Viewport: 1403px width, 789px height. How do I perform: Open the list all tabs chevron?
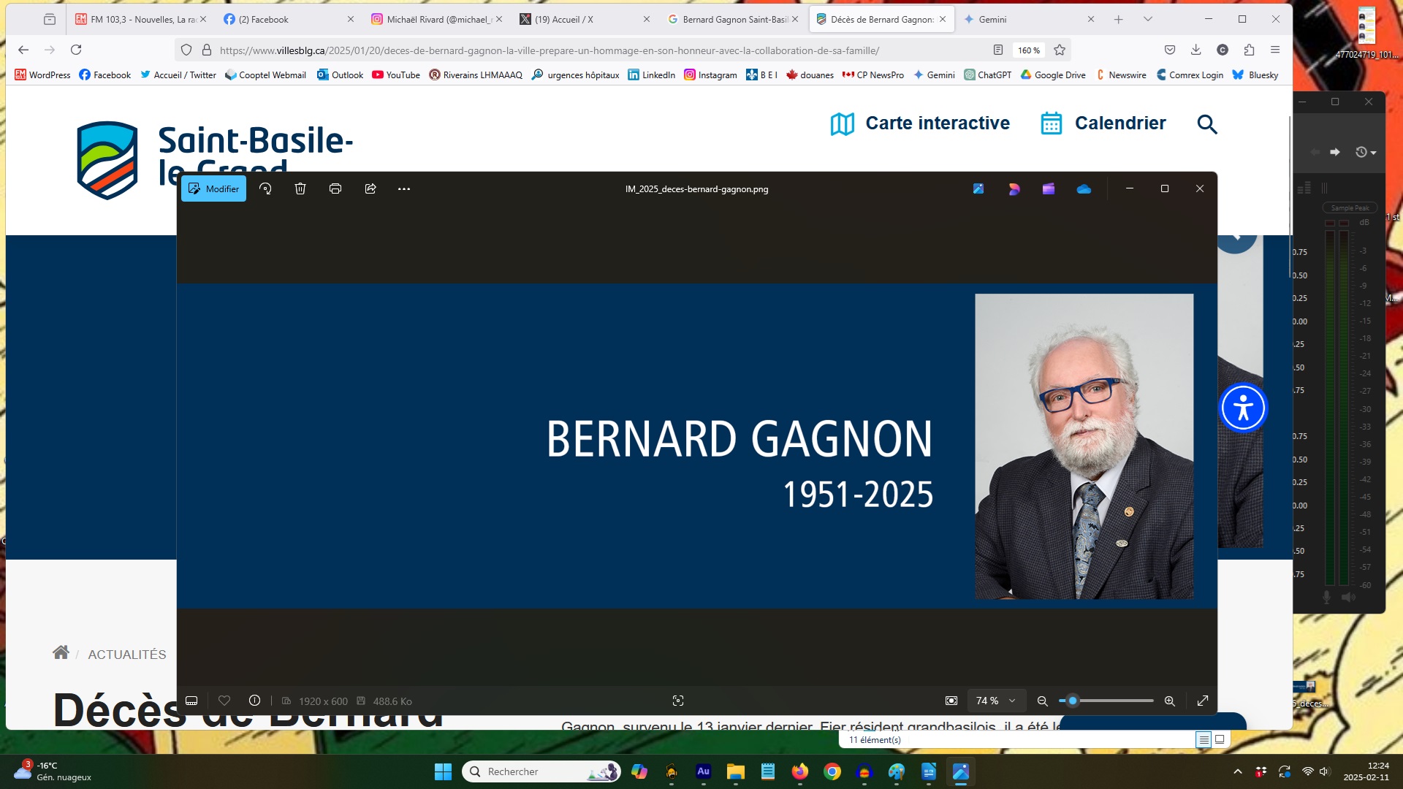(x=1148, y=19)
